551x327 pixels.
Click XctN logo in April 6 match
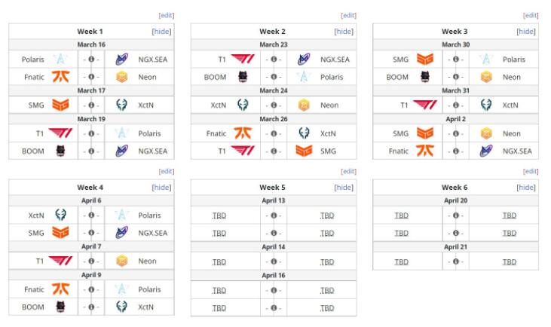[60, 215]
